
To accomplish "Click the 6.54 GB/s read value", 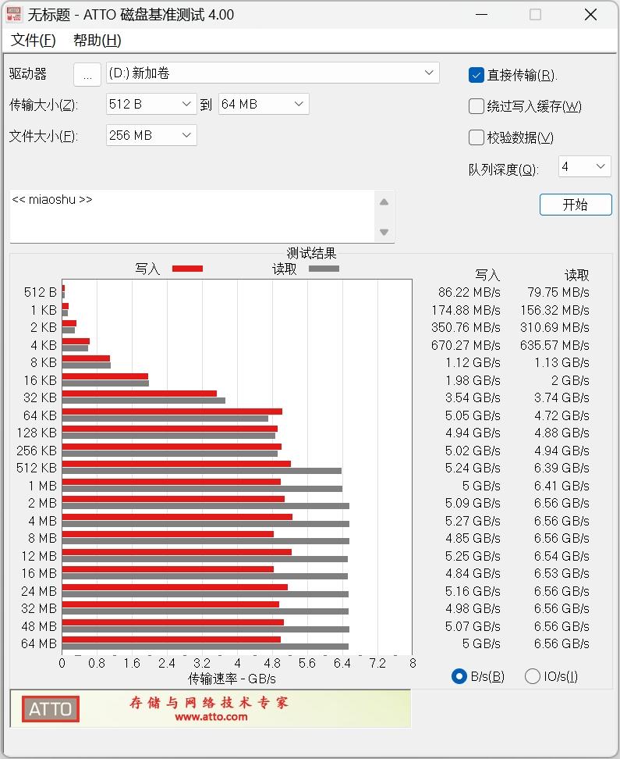I will (x=562, y=556).
